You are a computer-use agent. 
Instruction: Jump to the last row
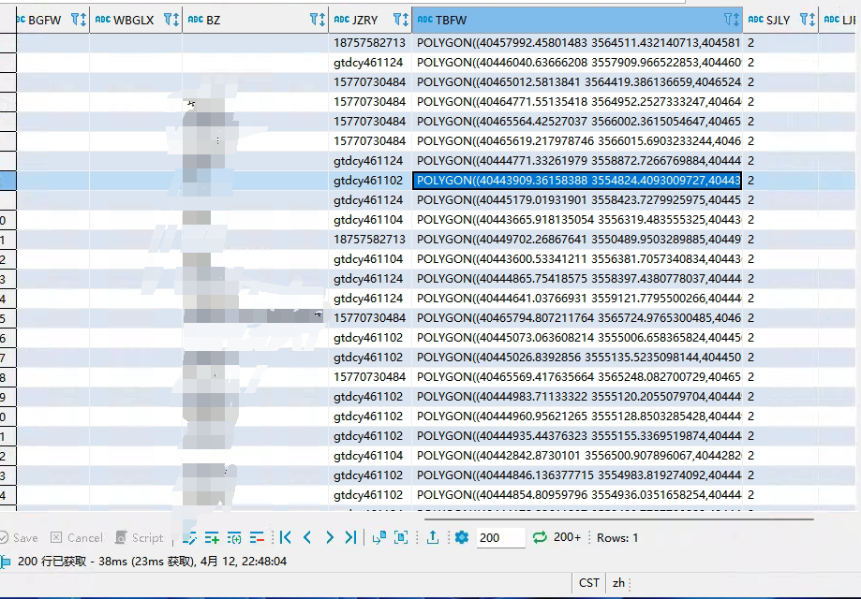(x=350, y=537)
